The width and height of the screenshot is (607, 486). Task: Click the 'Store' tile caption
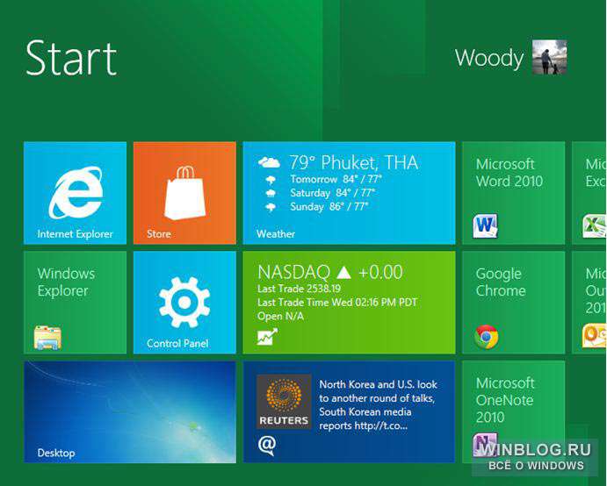[x=159, y=234]
